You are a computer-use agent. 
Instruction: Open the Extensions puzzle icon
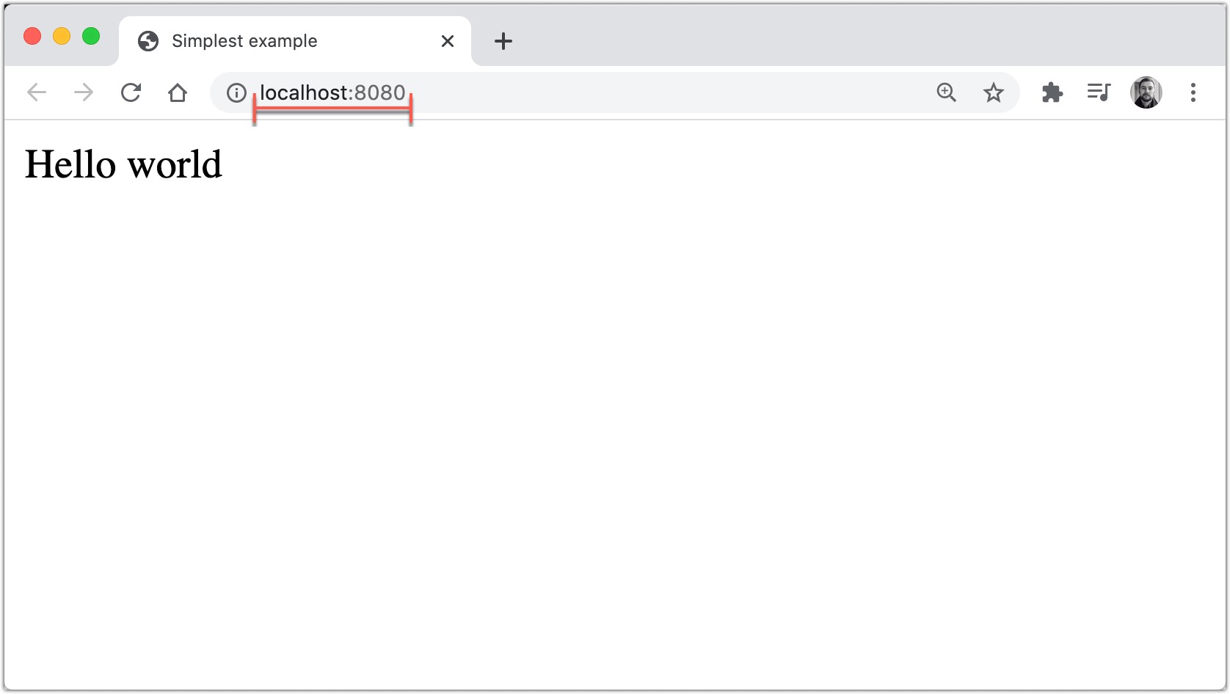[1052, 92]
